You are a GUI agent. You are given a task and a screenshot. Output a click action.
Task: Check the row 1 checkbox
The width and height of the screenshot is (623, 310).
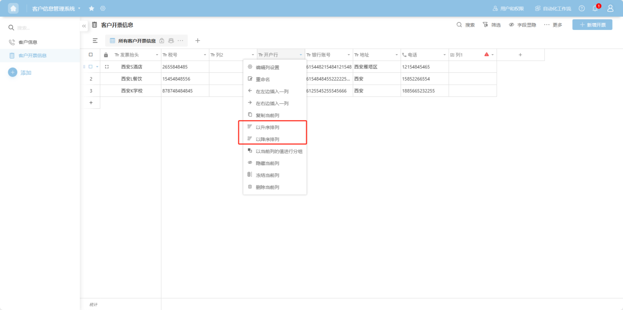point(91,67)
